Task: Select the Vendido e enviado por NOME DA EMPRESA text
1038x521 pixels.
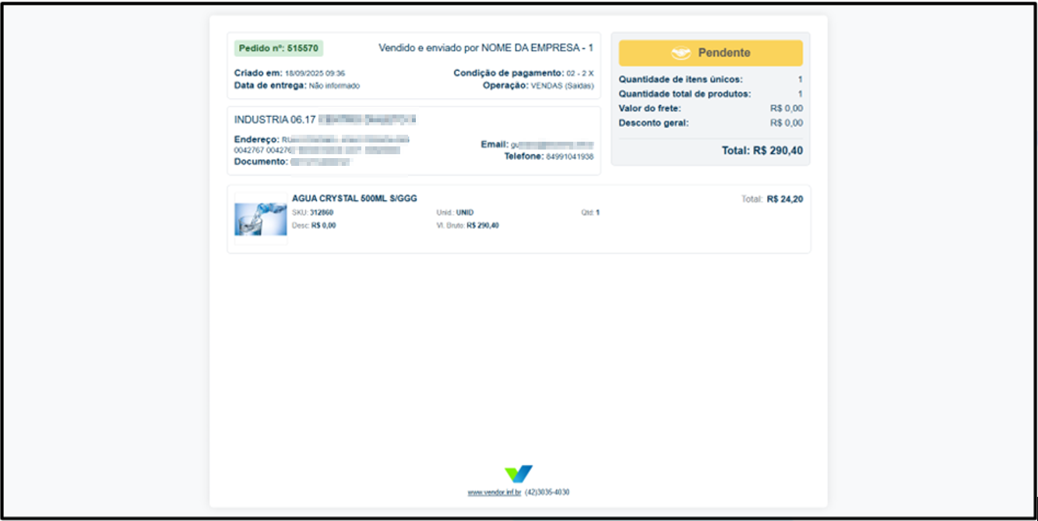Action: pyautogui.click(x=486, y=48)
